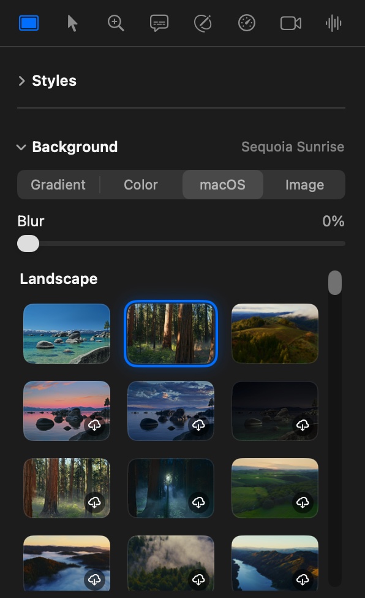Click the wallpaper list scrollbar
The width and height of the screenshot is (365, 598).
coord(335,283)
